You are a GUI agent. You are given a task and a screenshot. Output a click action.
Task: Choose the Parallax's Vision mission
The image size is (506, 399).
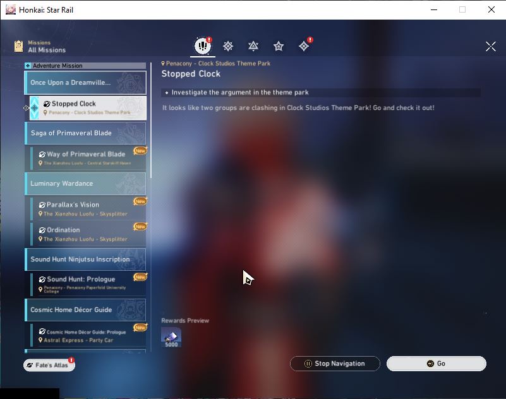point(88,209)
